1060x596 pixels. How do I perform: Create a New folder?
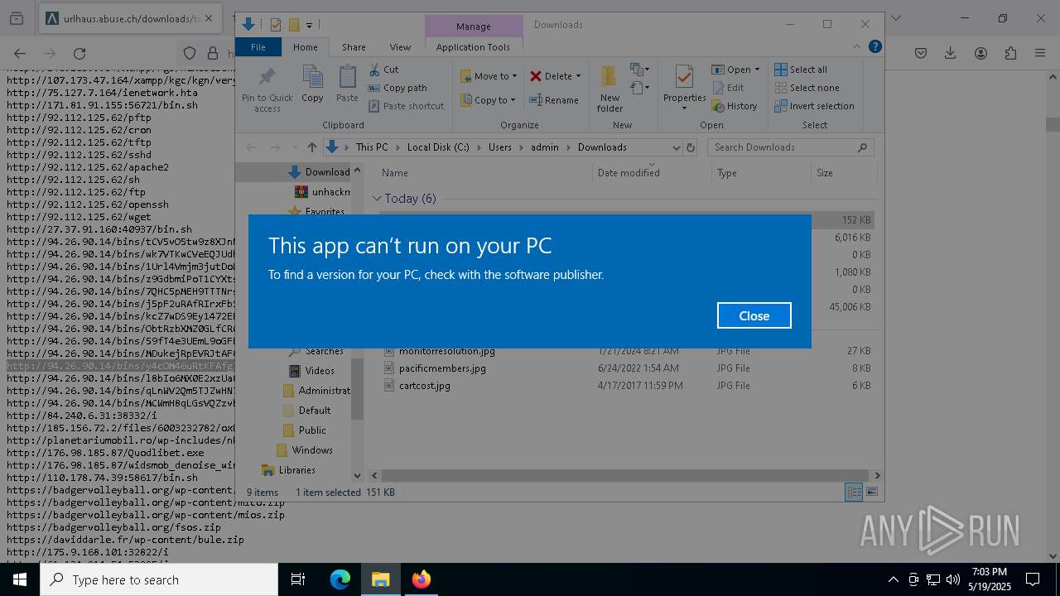609,89
